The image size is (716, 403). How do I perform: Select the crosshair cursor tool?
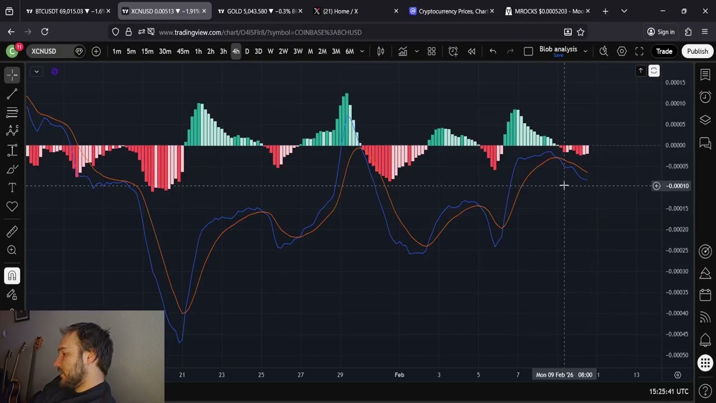click(x=12, y=74)
